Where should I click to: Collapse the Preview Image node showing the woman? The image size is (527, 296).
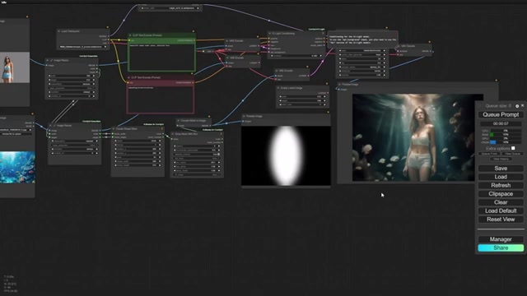point(339,85)
